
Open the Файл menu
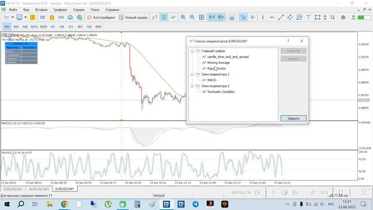click(13, 10)
